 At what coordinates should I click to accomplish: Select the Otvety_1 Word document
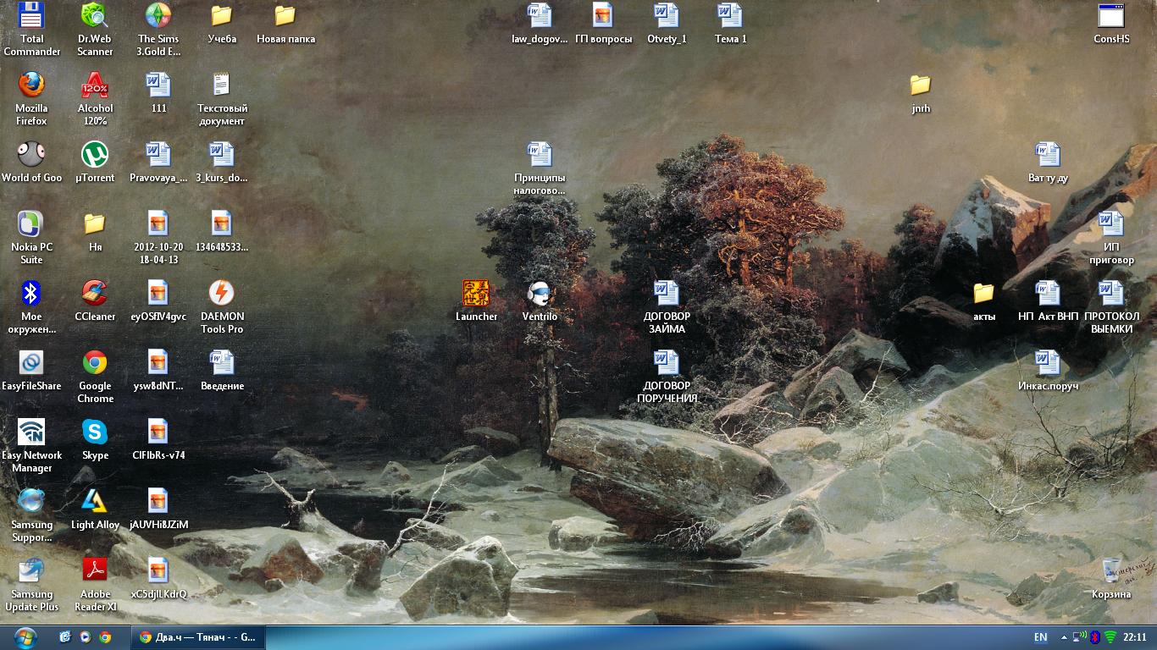(667, 23)
